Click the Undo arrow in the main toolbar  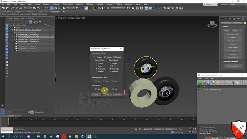pyautogui.click(x=3, y=8)
